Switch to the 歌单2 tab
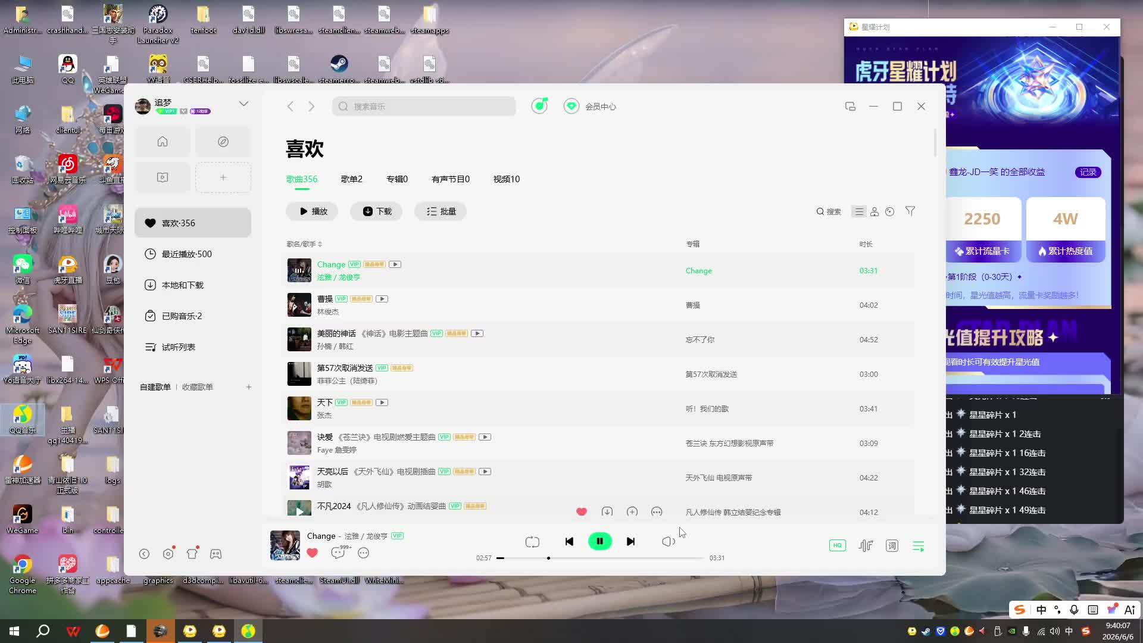The width and height of the screenshot is (1143, 643). click(351, 179)
